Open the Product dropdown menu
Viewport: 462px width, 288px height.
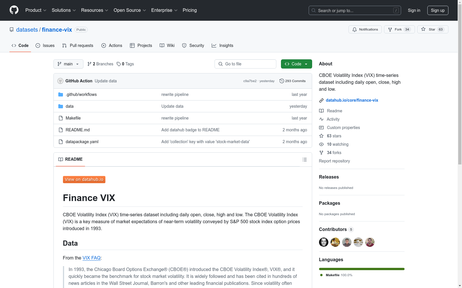pyautogui.click(x=36, y=10)
